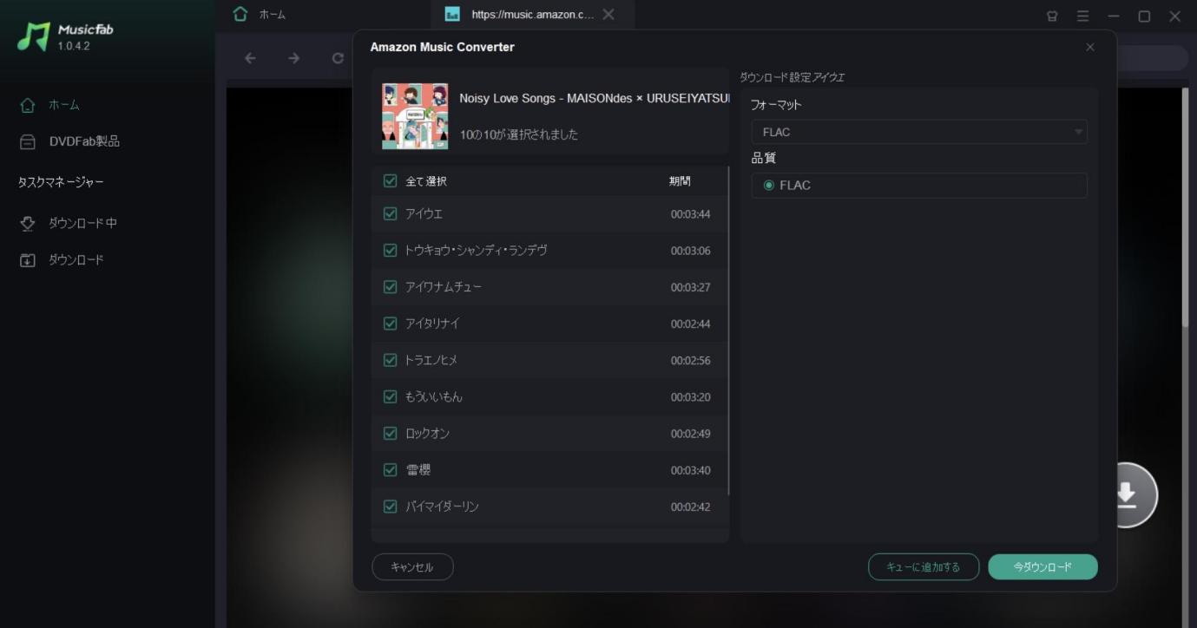Go back in the browser

pos(250,58)
